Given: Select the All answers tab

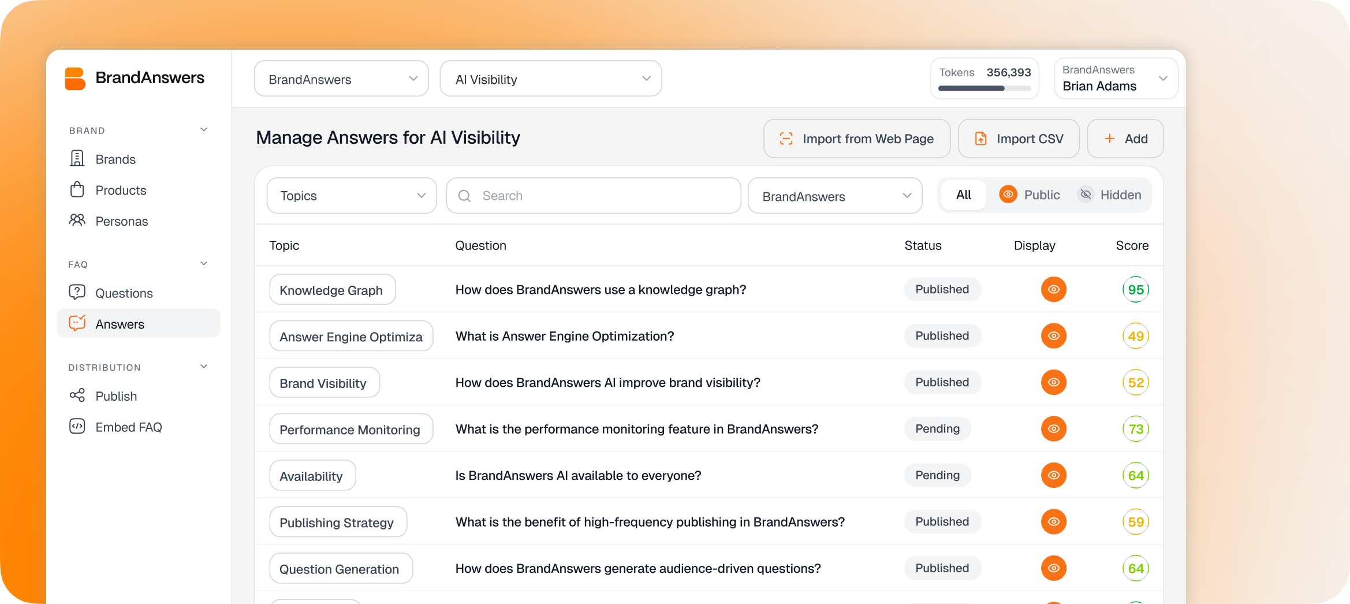Looking at the screenshot, I should point(963,195).
